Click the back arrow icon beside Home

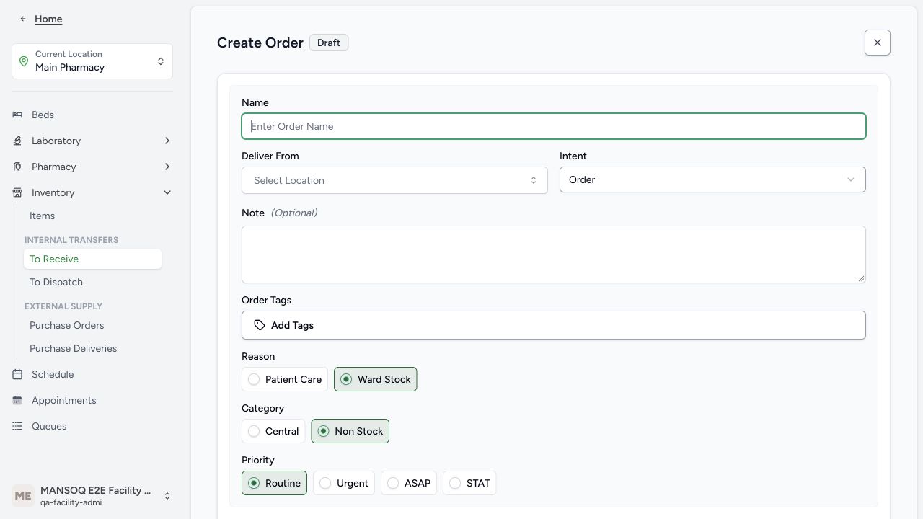pyautogui.click(x=23, y=19)
